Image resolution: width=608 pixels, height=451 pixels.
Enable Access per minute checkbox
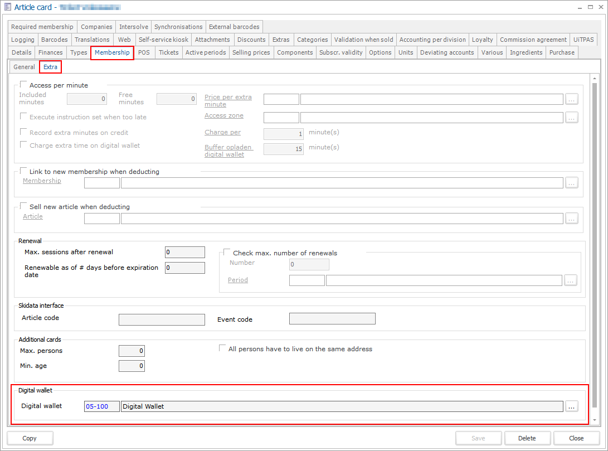click(x=24, y=85)
